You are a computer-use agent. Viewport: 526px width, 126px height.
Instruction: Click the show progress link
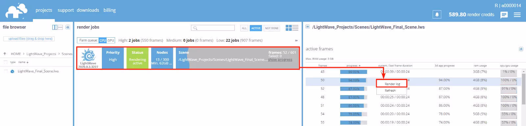[x=280, y=60]
